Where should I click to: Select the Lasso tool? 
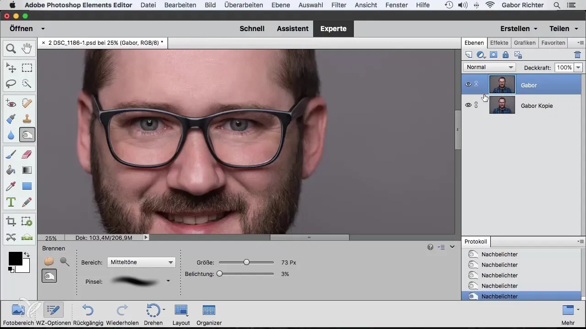point(11,84)
